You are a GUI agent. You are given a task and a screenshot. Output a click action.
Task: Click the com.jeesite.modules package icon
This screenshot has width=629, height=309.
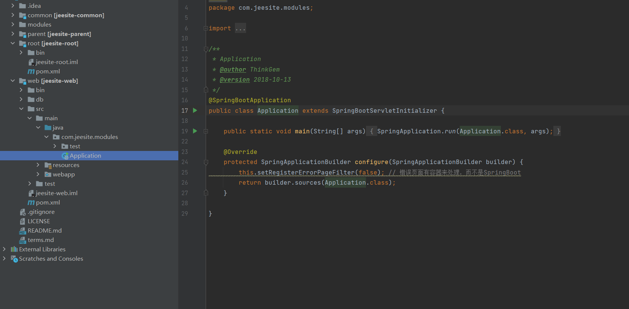(56, 137)
